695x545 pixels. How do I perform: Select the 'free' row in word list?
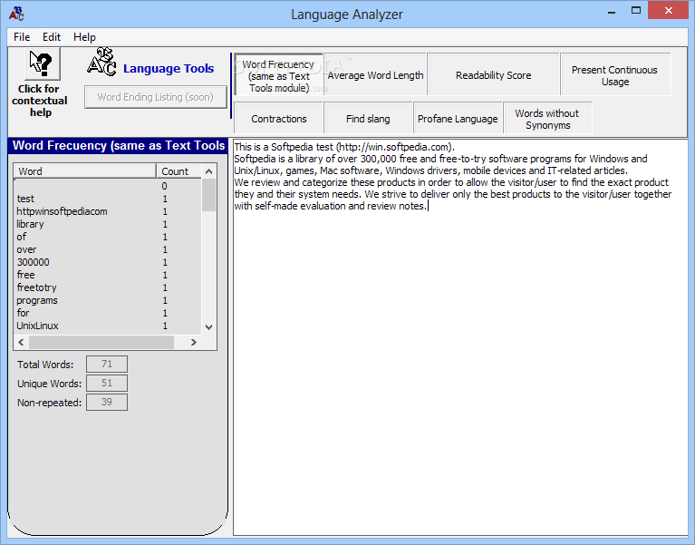click(108, 275)
